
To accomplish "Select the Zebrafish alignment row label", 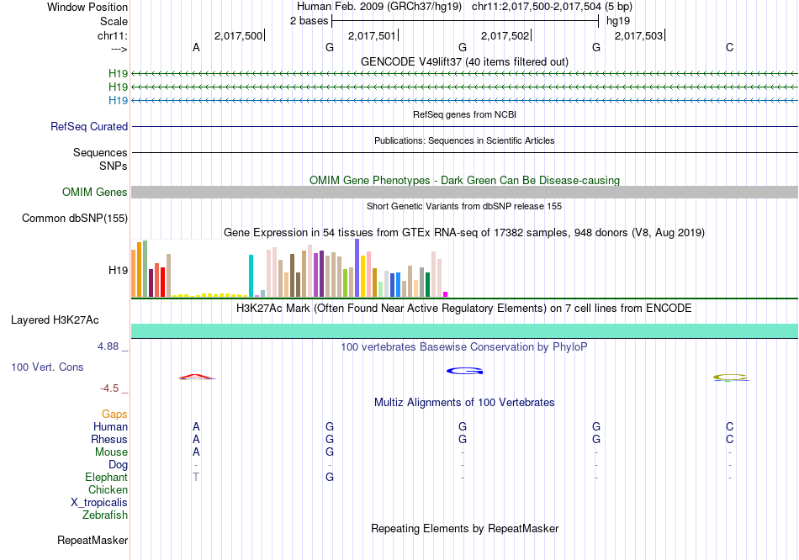I will click(104, 515).
